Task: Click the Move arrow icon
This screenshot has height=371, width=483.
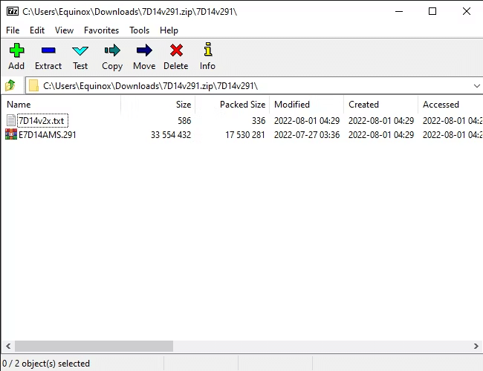Action: pos(144,51)
